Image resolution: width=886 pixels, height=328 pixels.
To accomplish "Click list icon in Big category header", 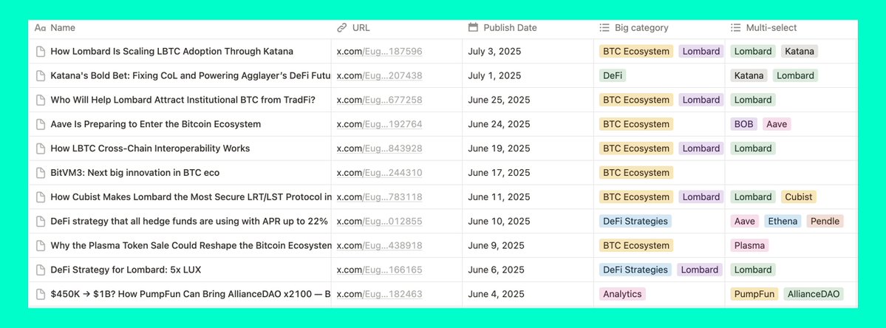I will coord(604,28).
